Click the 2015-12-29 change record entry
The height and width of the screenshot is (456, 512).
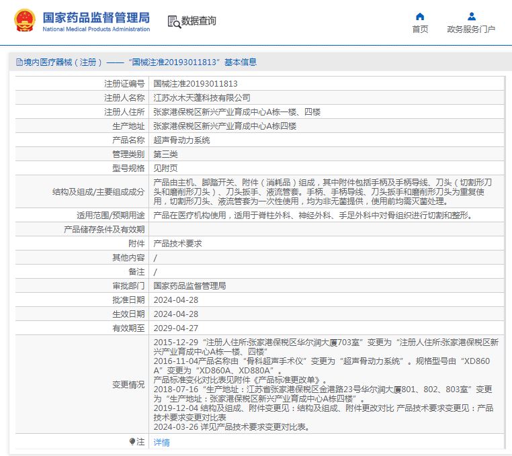click(x=326, y=347)
